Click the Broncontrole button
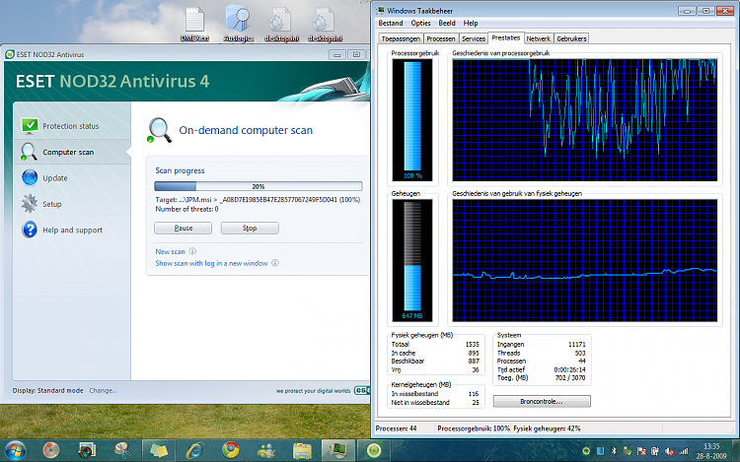 tap(542, 401)
